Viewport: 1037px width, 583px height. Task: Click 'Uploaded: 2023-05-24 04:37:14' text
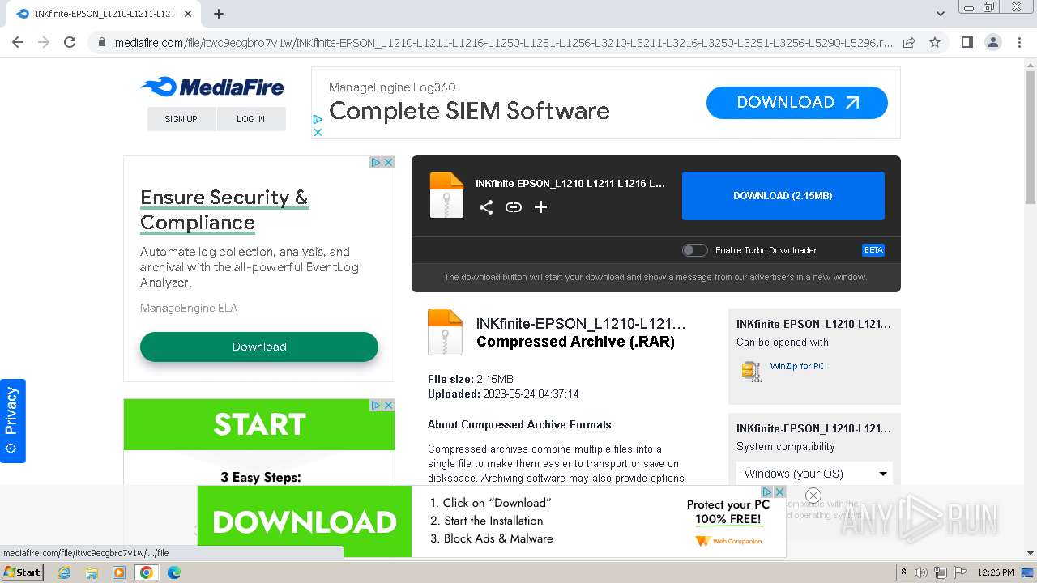tap(503, 394)
